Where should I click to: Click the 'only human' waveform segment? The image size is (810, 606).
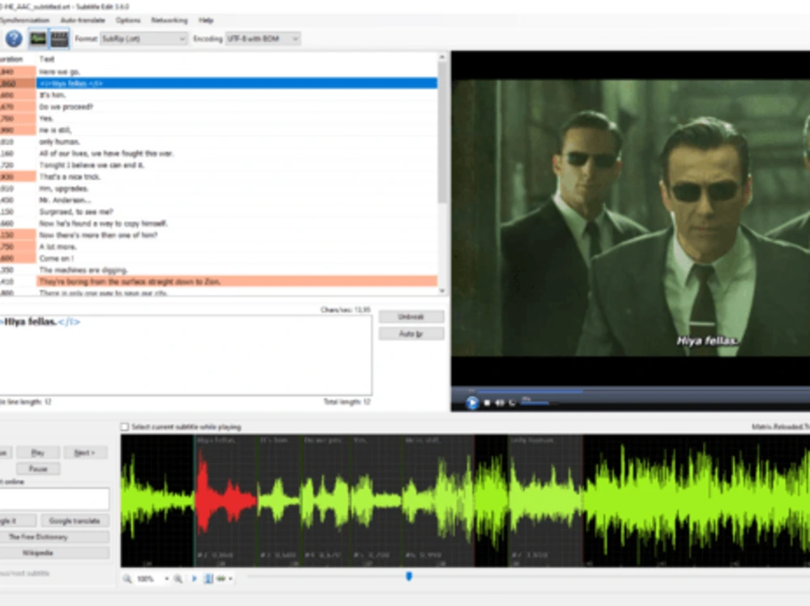[545, 501]
